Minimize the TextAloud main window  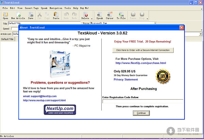[191, 2]
